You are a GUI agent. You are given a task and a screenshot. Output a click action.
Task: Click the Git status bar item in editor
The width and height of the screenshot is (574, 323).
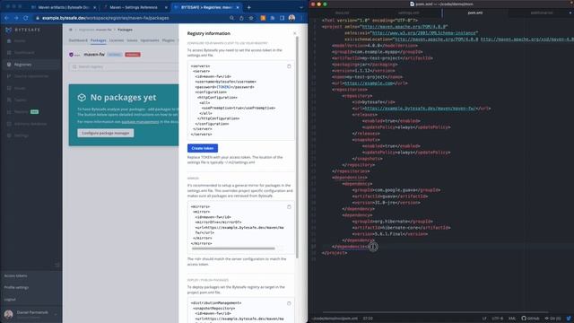552,319
